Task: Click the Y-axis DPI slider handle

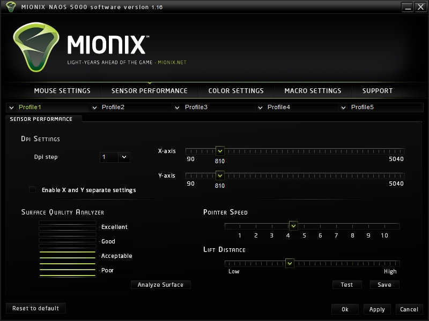Action: point(220,175)
